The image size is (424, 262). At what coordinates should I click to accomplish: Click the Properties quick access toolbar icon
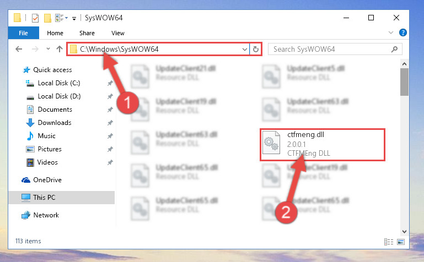pyautogui.click(x=35, y=18)
